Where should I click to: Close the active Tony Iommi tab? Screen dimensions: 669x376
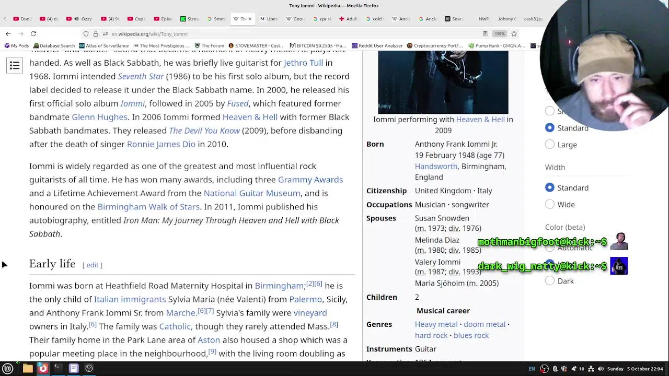coord(249,19)
